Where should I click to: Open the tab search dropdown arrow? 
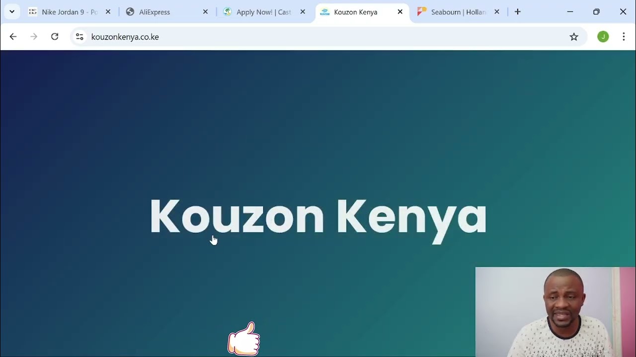(12, 12)
